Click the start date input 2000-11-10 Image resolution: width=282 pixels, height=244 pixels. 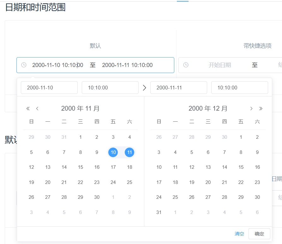(x=49, y=88)
